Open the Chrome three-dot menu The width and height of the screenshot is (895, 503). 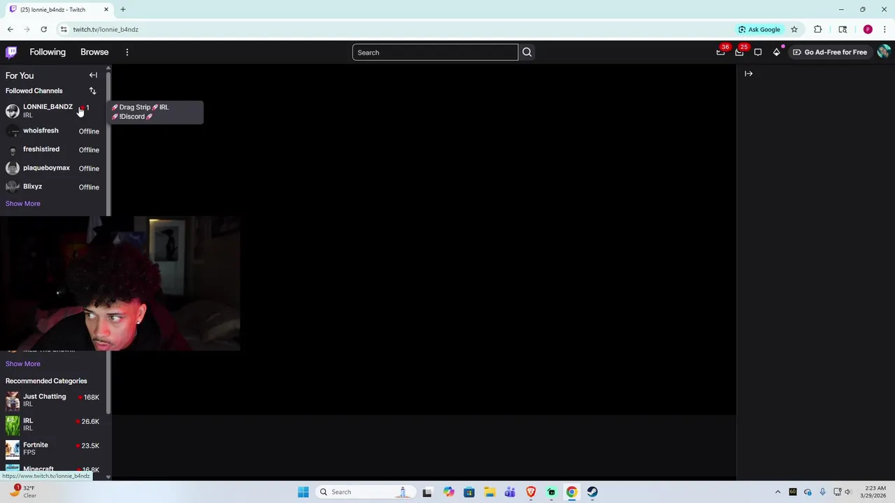[x=885, y=29]
